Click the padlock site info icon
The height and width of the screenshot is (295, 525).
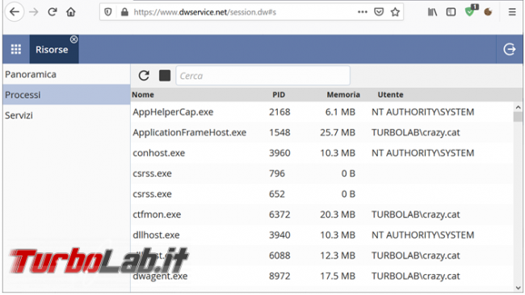124,12
